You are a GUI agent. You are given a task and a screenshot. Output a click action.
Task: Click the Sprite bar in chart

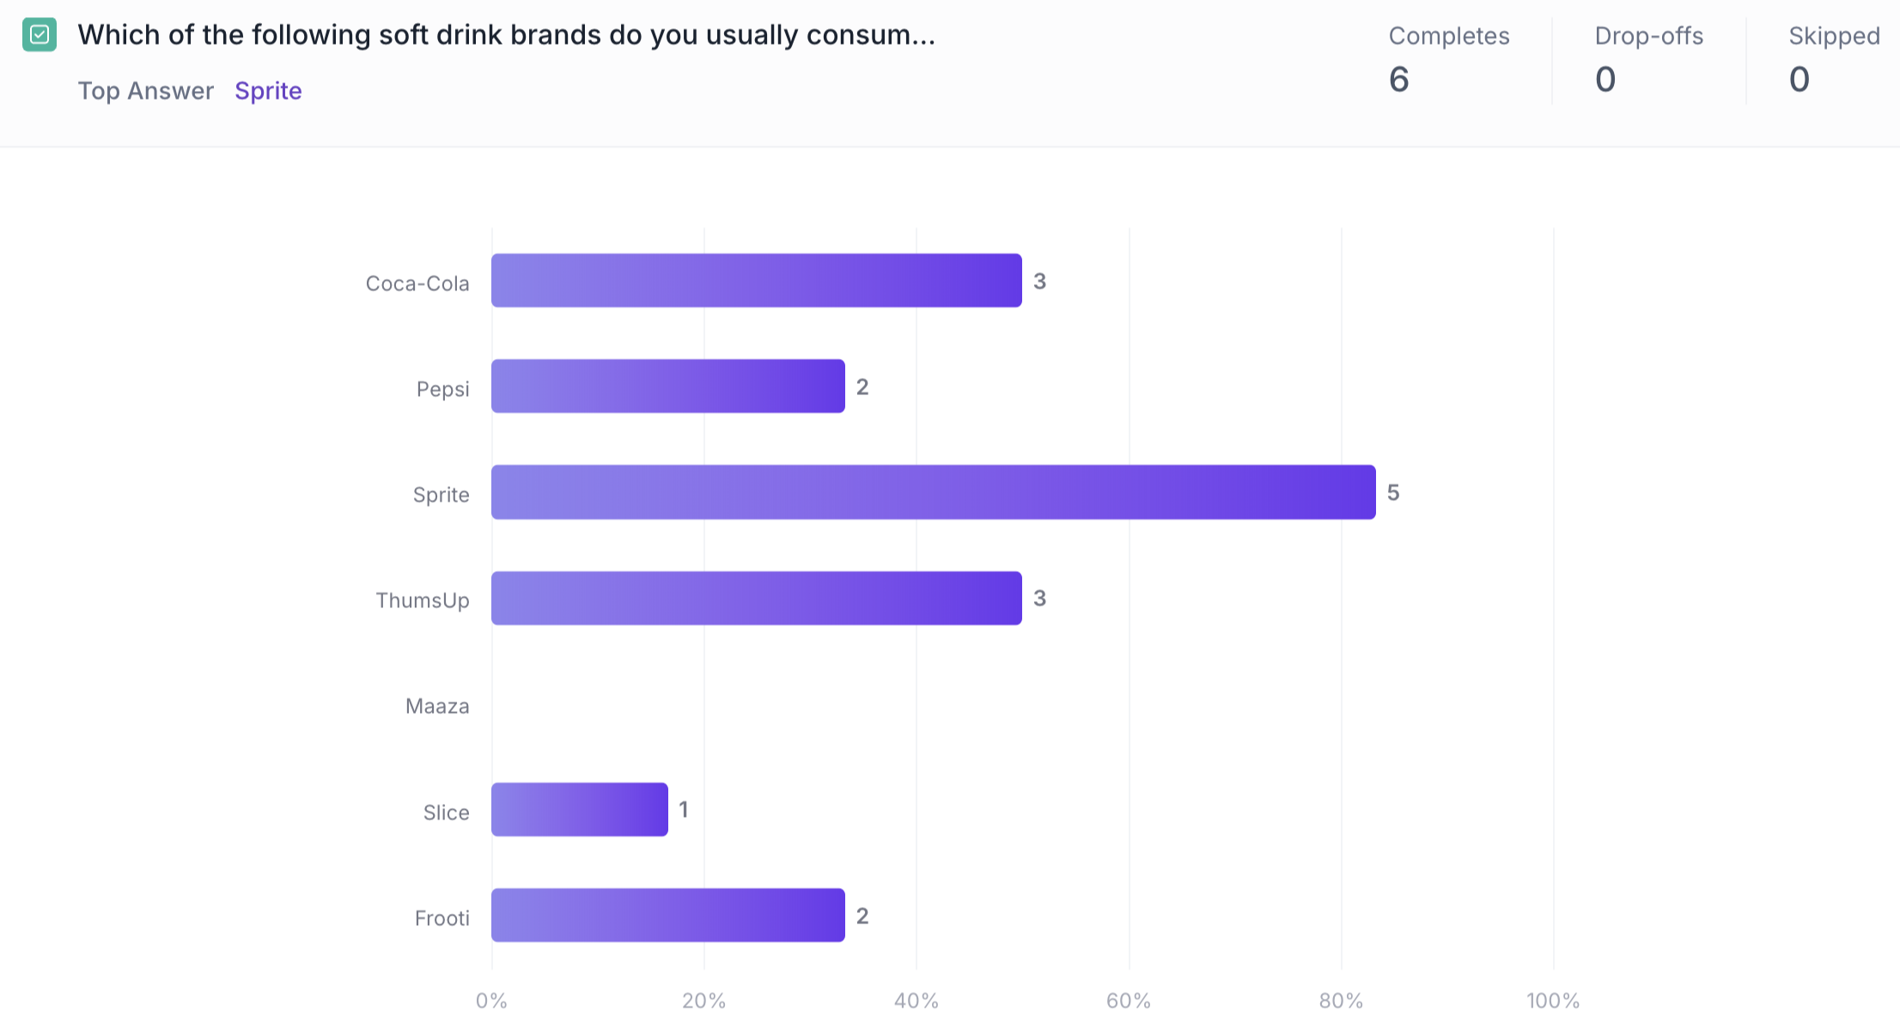point(933,492)
